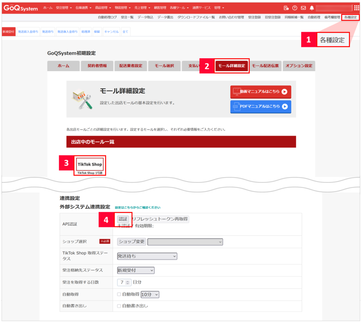This screenshot has height=322, width=362.
Task: Open the apps grid icon
Action: (x=356, y=8)
